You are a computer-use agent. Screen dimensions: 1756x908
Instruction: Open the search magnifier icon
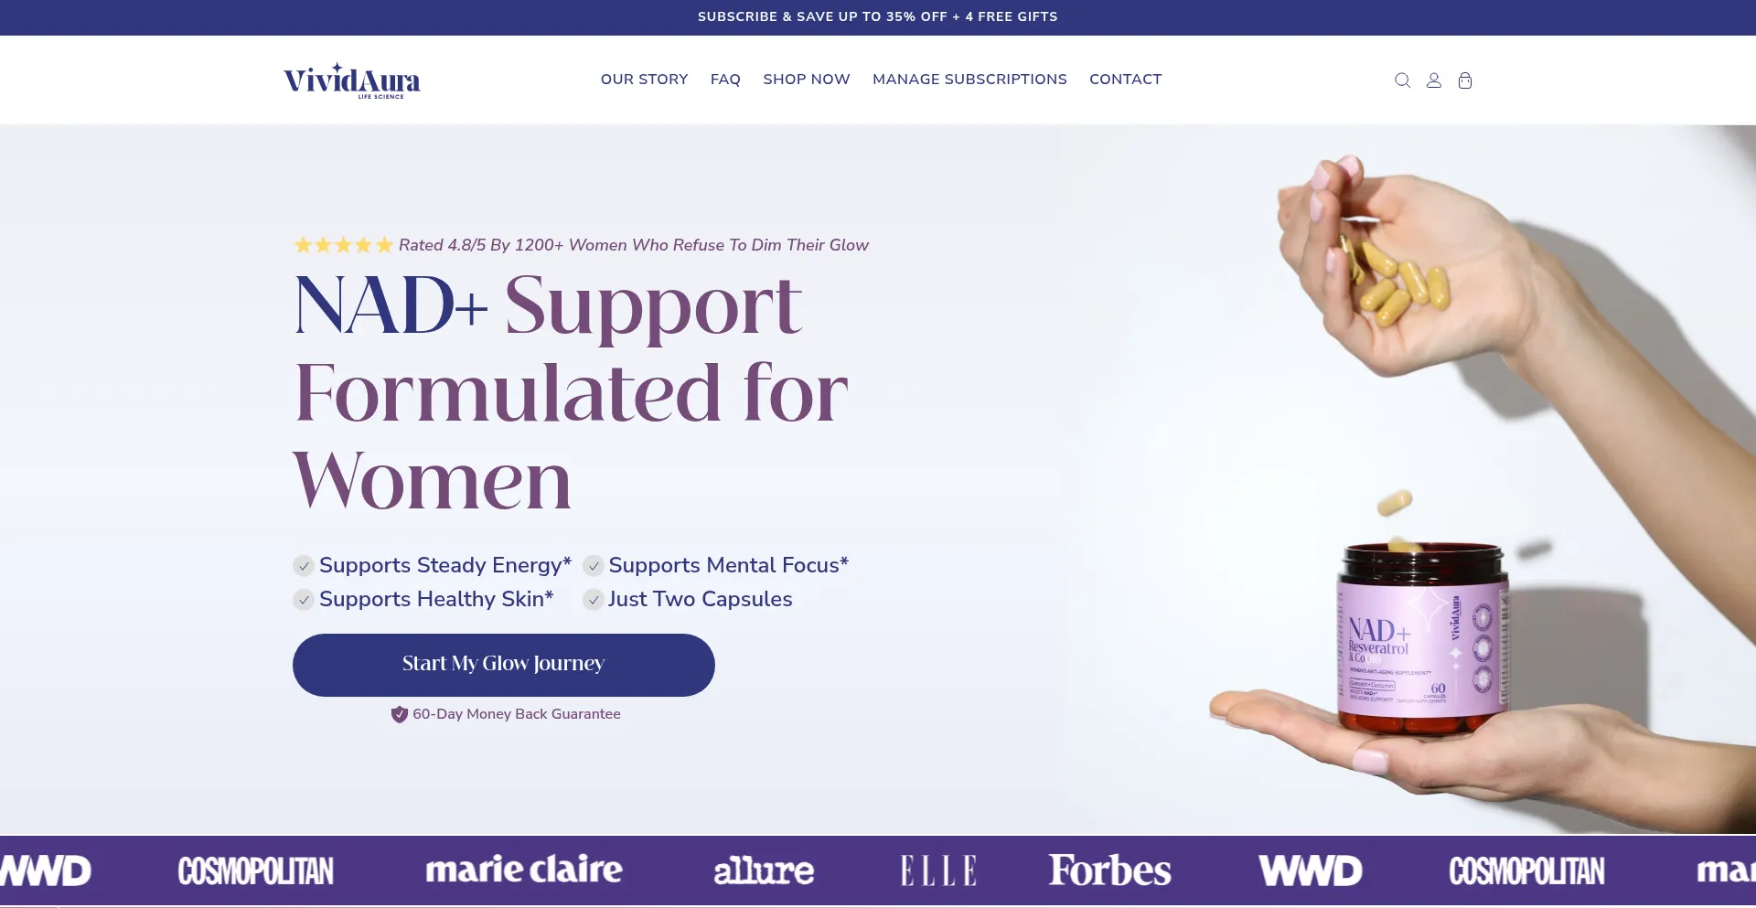coord(1402,80)
